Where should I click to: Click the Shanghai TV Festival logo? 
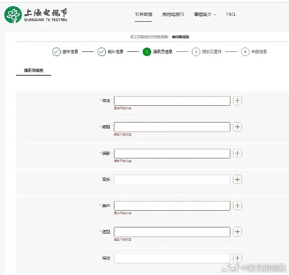[36, 15]
